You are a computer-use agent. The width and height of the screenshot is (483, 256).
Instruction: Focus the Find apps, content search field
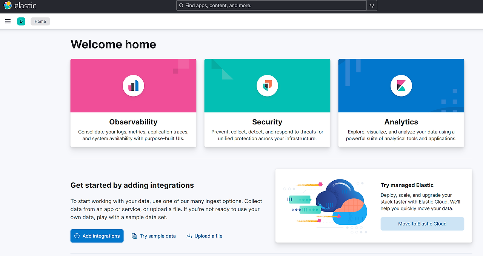click(271, 6)
